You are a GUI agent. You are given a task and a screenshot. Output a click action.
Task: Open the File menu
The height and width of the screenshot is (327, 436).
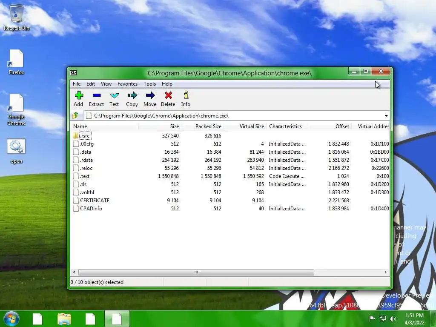click(77, 84)
